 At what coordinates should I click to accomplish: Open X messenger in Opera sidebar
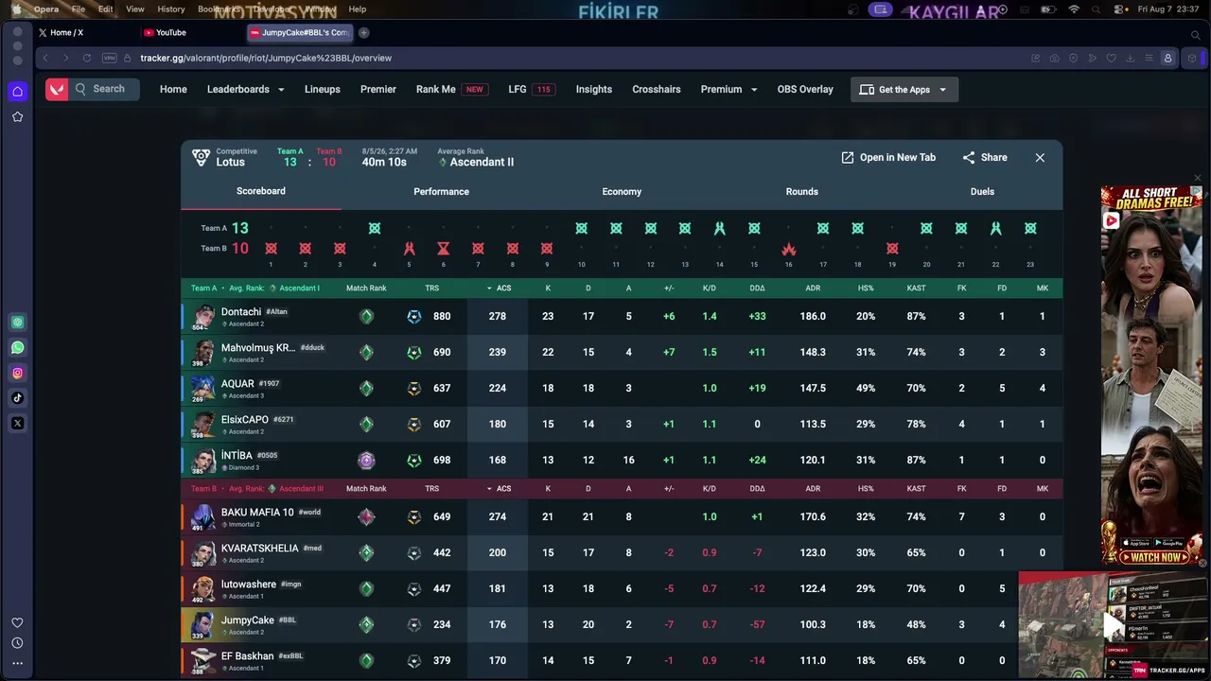17,423
